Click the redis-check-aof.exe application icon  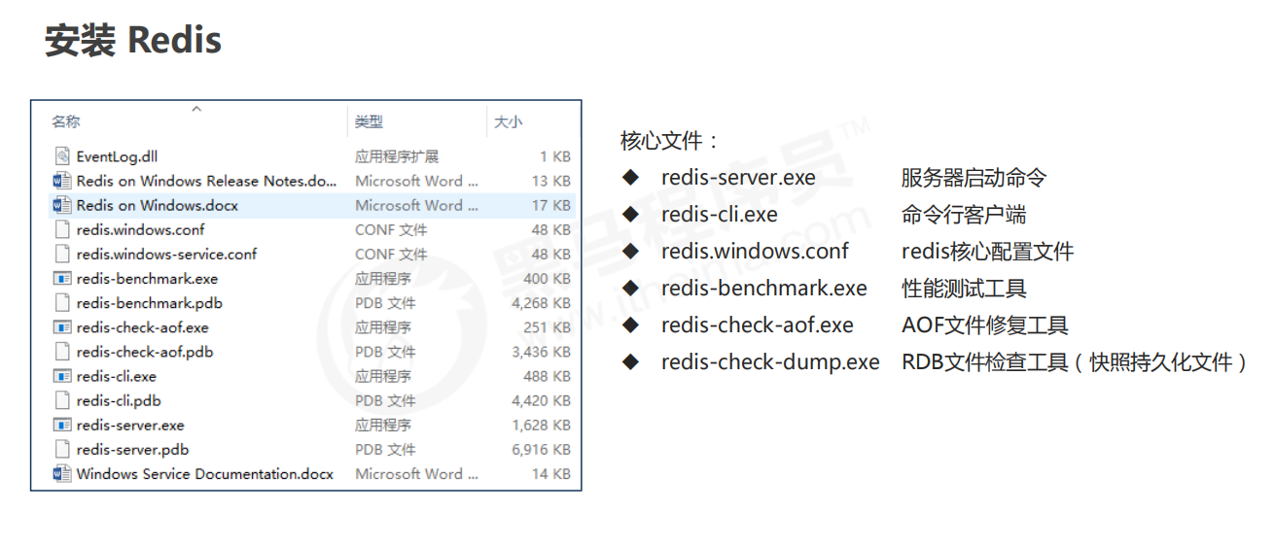click(x=62, y=327)
